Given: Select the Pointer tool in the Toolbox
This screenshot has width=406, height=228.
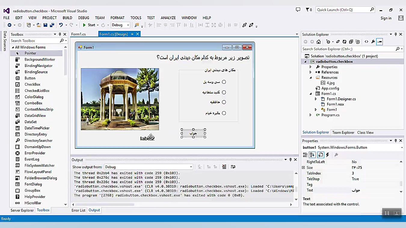Looking at the screenshot, I should (30, 53).
